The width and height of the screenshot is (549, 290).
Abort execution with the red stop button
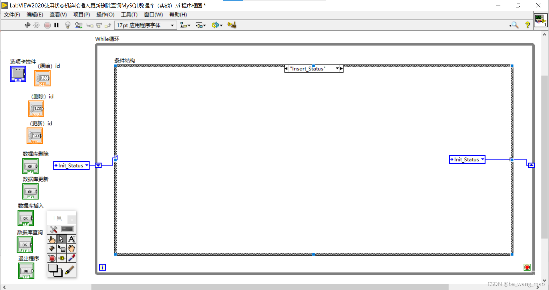pyautogui.click(x=47, y=25)
